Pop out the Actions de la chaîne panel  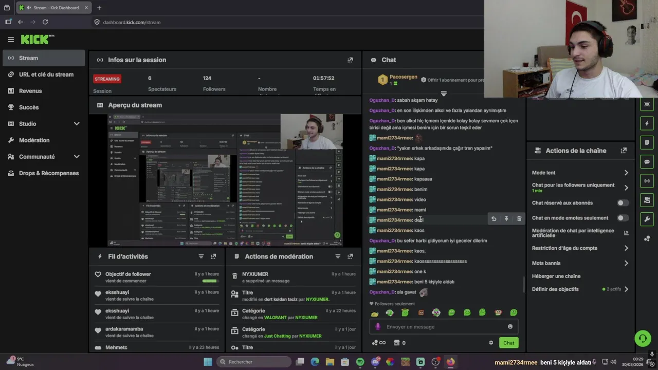pyautogui.click(x=624, y=151)
